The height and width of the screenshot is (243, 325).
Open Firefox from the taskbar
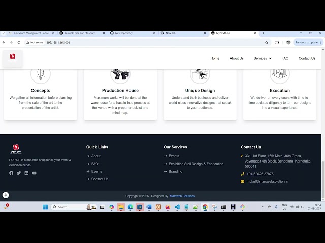[168, 207]
